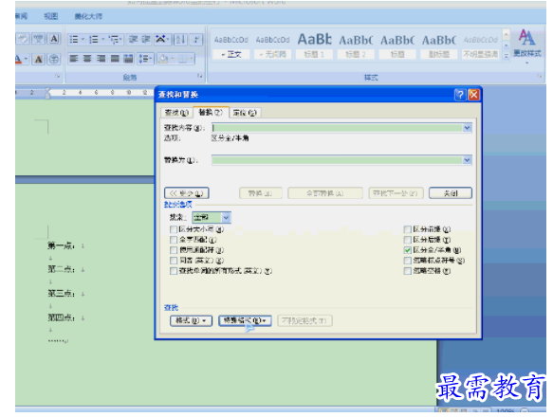Open the 格式 Format dropdown button
This screenshot has height=417, width=553.
click(192, 320)
